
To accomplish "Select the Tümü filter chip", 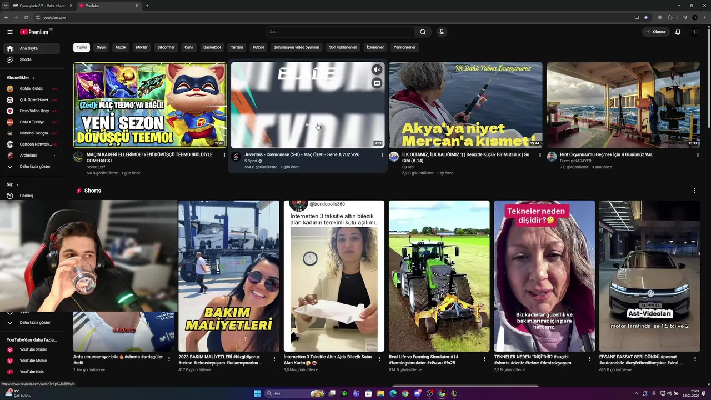I will [x=82, y=47].
